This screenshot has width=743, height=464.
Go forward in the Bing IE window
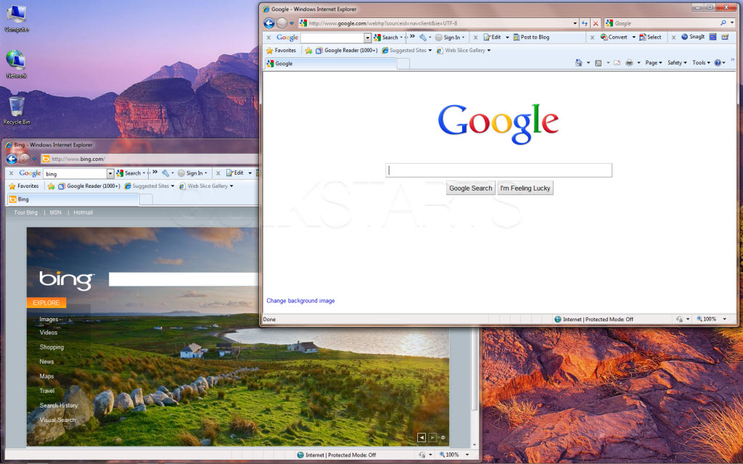pyautogui.click(x=25, y=159)
